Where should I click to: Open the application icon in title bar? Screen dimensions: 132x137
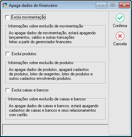tap(5, 5)
